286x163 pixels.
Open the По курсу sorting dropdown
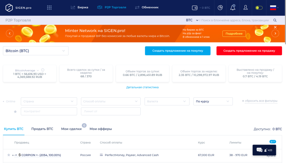coord(213,101)
